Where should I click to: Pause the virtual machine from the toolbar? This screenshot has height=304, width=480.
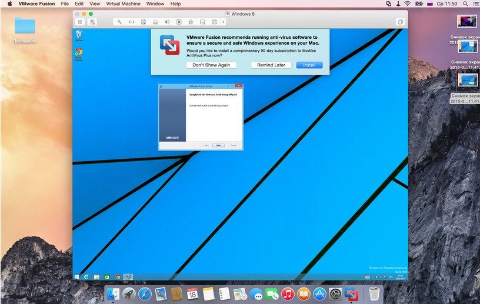coord(80,22)
